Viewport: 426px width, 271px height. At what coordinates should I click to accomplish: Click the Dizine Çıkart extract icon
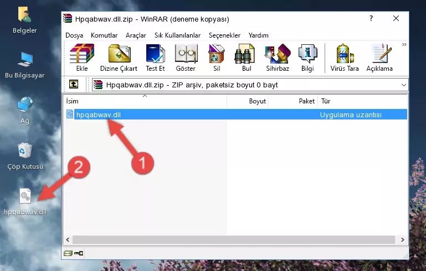[119, 58]
